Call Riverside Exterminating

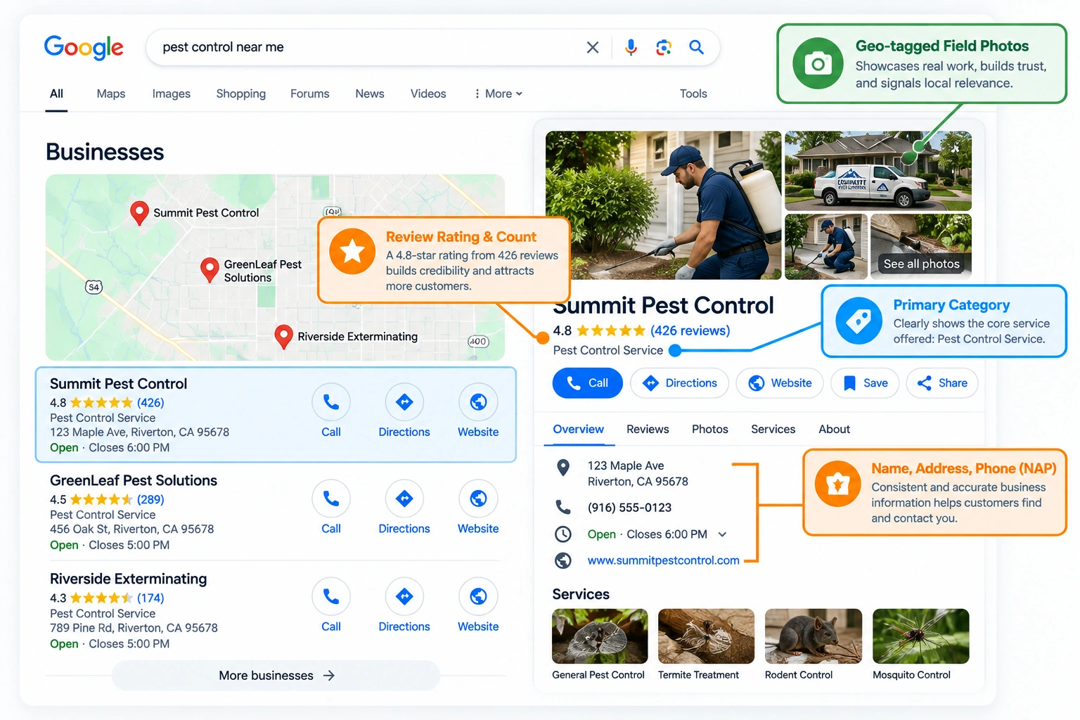coord(331,596)
